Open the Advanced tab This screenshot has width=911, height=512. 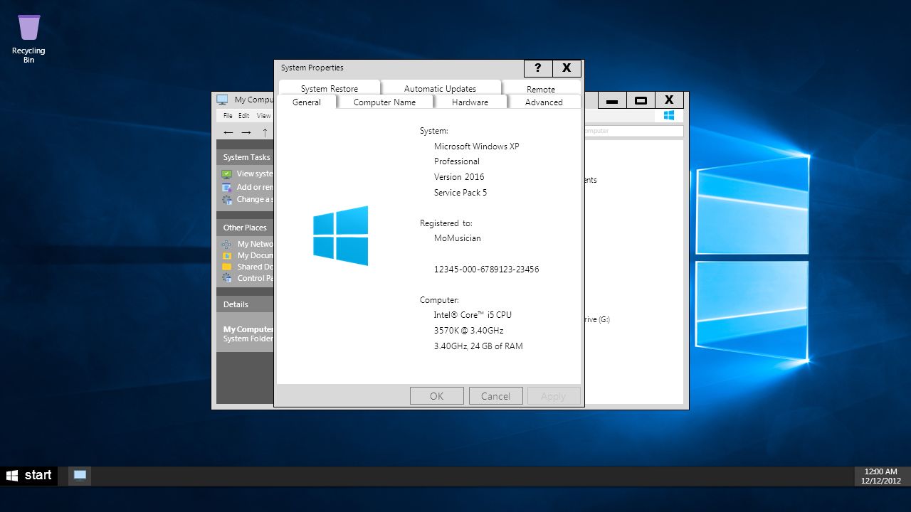pos(544,102)
